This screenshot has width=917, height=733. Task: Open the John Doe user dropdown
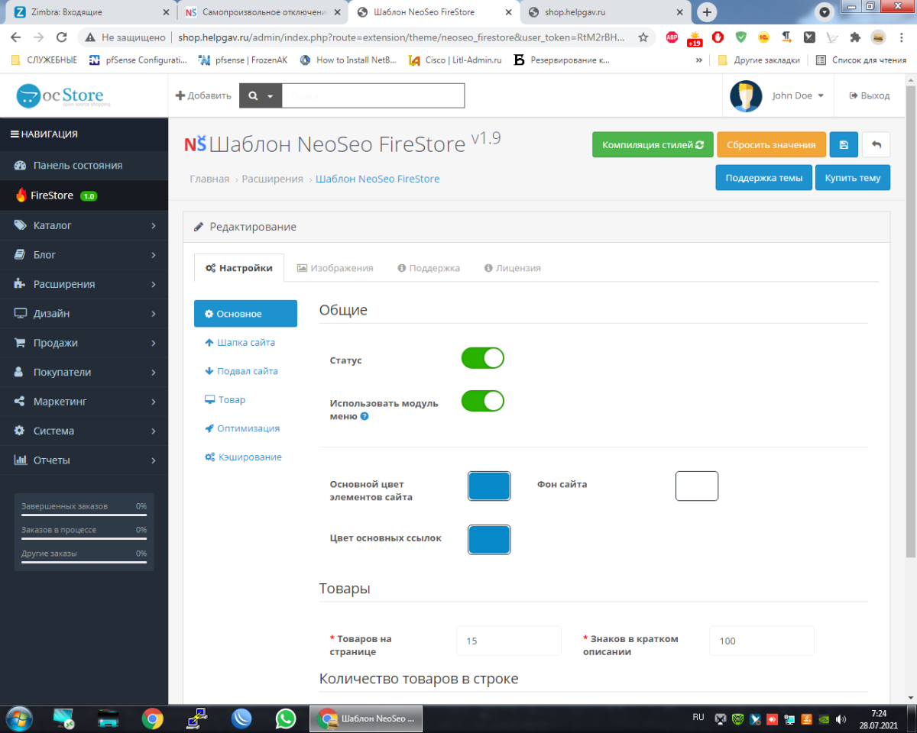point(777,96)
